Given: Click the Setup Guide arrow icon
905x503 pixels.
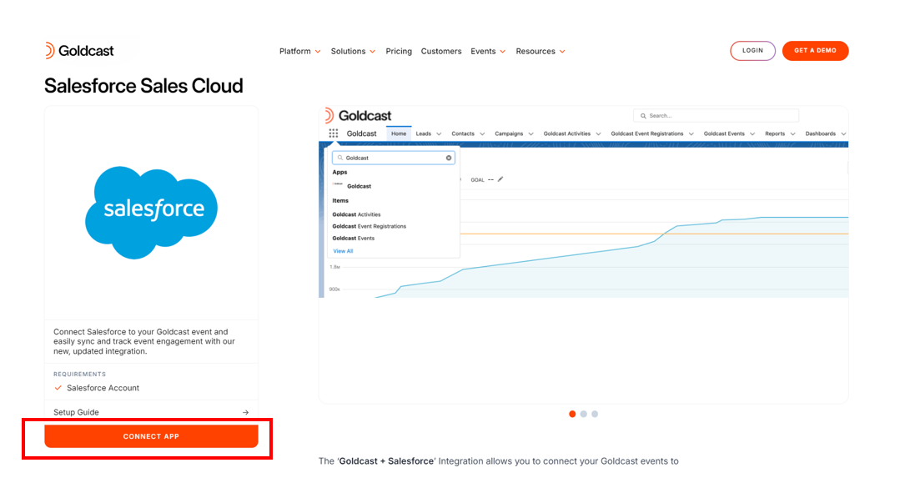Looking at the screenshot, I should [x=245, y=412].
